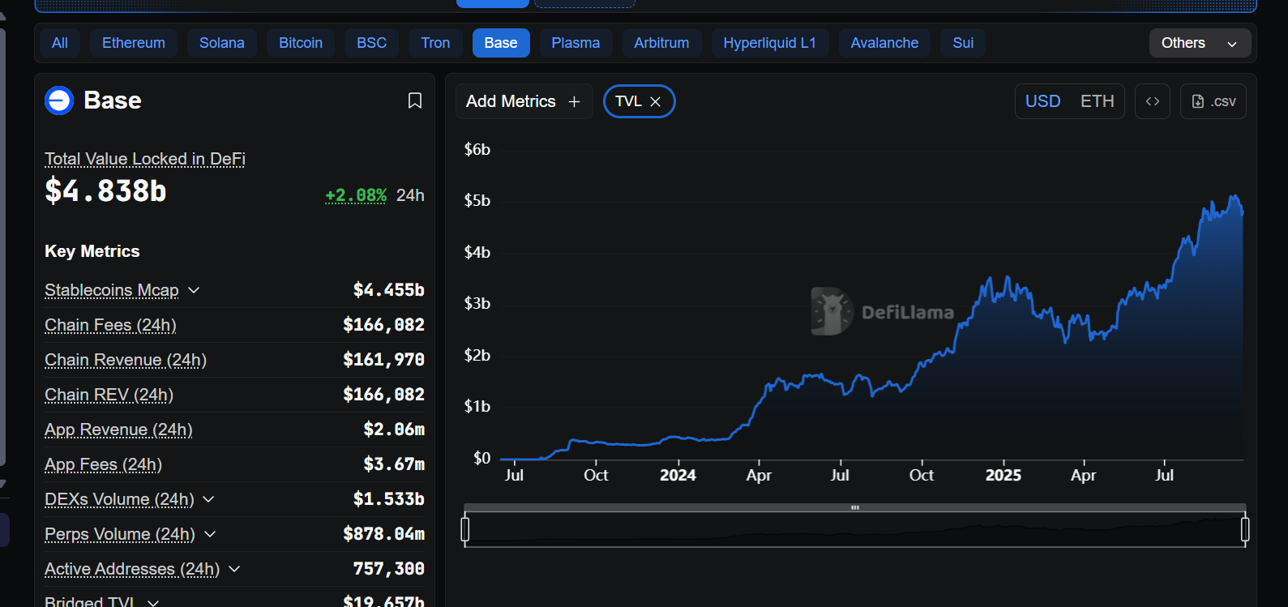
Task: Click the Key Metrics heading
Action: click(92, 251)
